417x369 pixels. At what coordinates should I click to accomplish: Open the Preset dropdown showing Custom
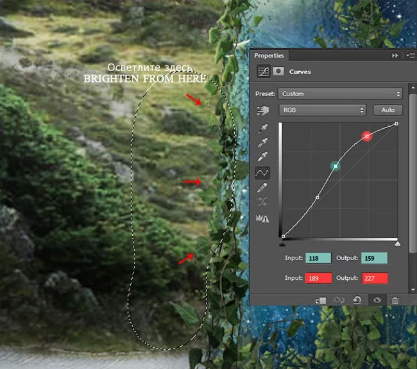click(x=340, y=94)
